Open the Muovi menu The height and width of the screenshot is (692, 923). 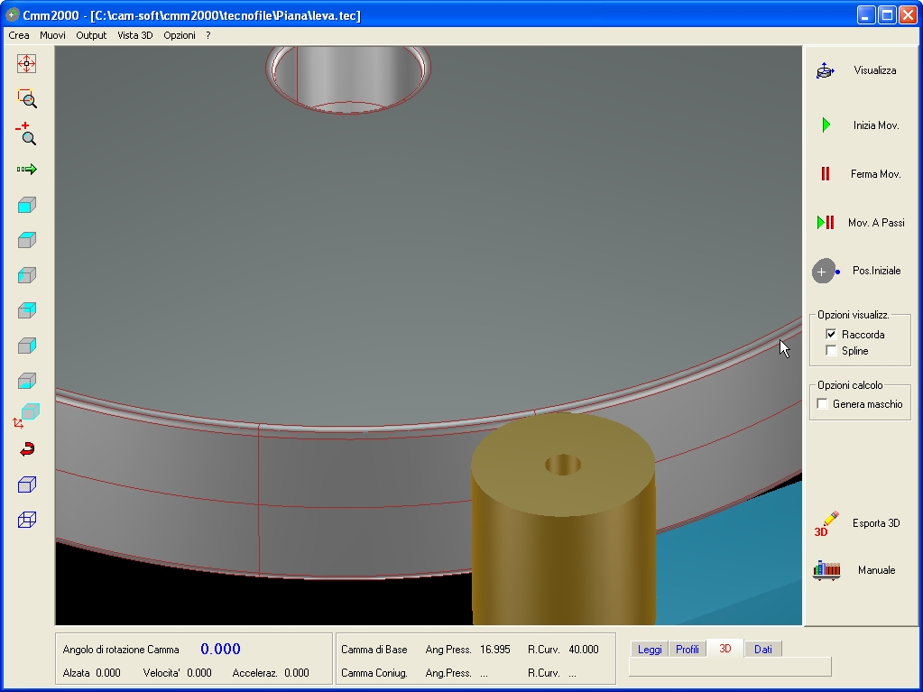(x=52, y=35)
